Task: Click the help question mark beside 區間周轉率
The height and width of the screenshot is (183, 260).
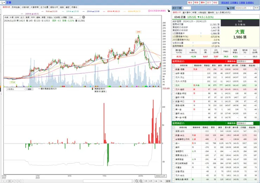Action: [x=193, y=46]
